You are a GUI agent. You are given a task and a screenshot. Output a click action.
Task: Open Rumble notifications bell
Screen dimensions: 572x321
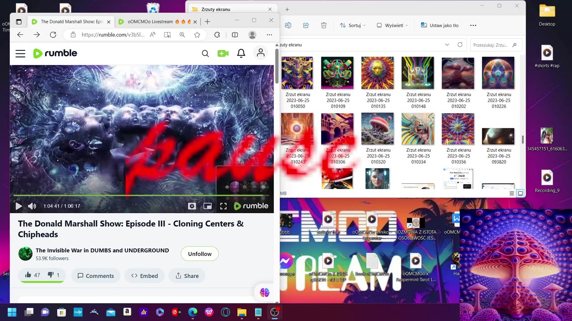(x=241, y=53)
